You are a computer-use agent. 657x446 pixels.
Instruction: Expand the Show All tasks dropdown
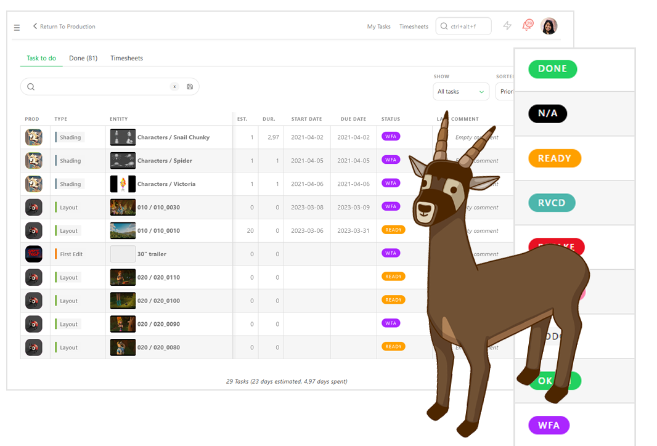[x=460, y=92]
